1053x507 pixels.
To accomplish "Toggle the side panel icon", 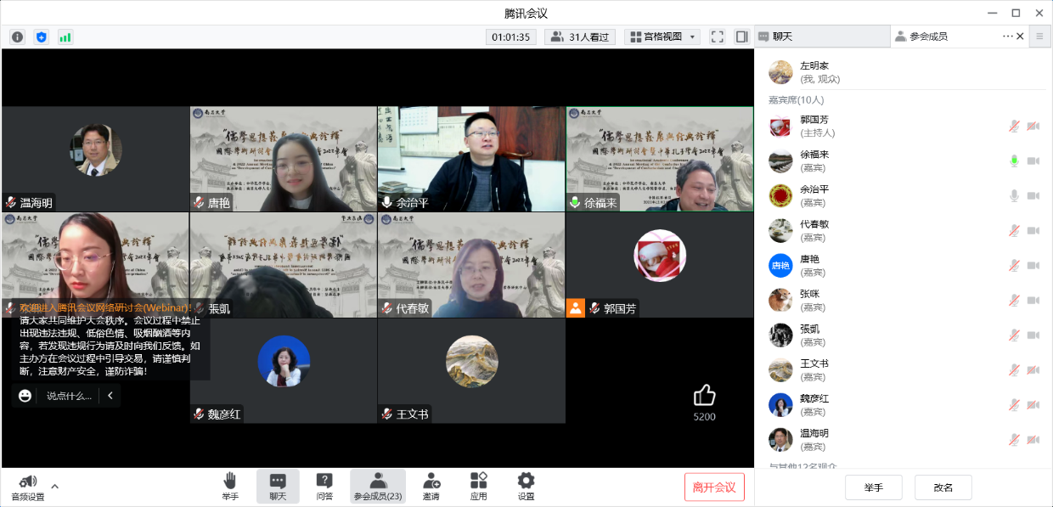I will coord(741,37).
